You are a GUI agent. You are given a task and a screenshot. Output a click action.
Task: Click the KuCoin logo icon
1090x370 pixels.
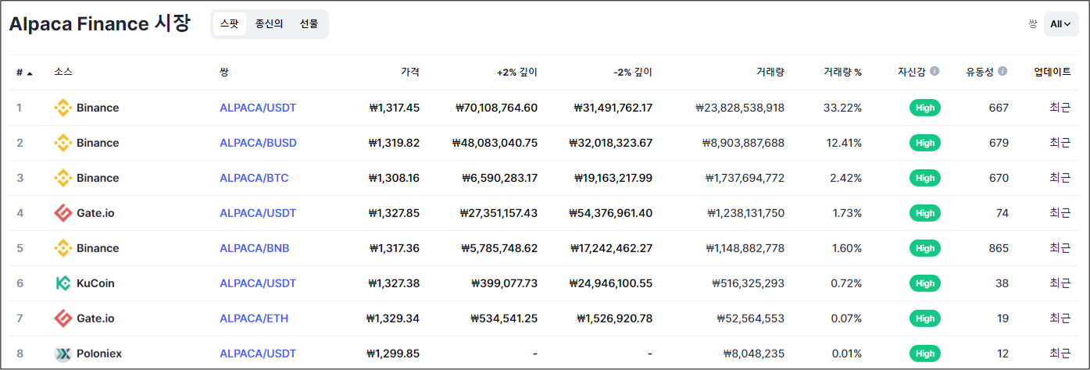pyautogui.click(x=63, y=283)
